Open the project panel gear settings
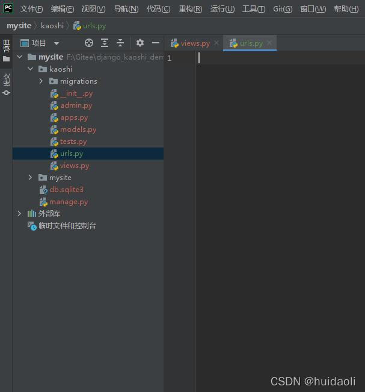Viewport: 365px width, 392px height. (140, 43)
